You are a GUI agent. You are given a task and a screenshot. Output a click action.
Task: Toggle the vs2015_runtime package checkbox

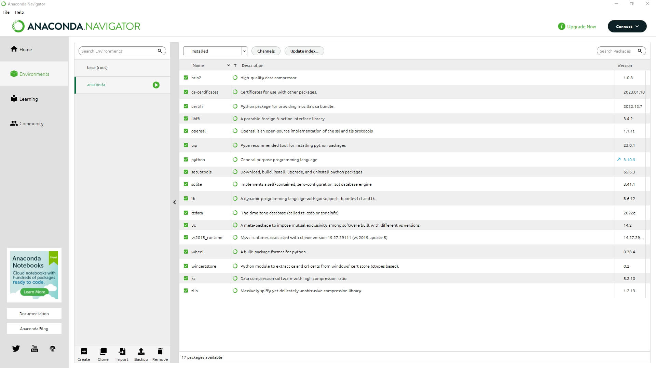tap(186, 237)
